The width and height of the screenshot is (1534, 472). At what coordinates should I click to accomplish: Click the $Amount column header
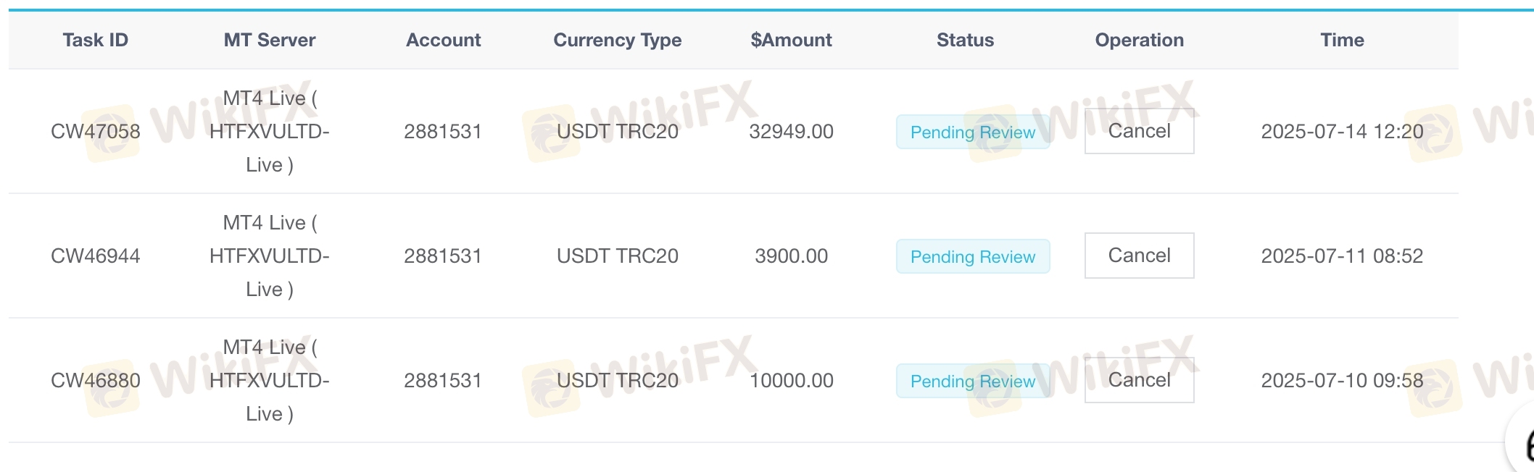[791, 40]
